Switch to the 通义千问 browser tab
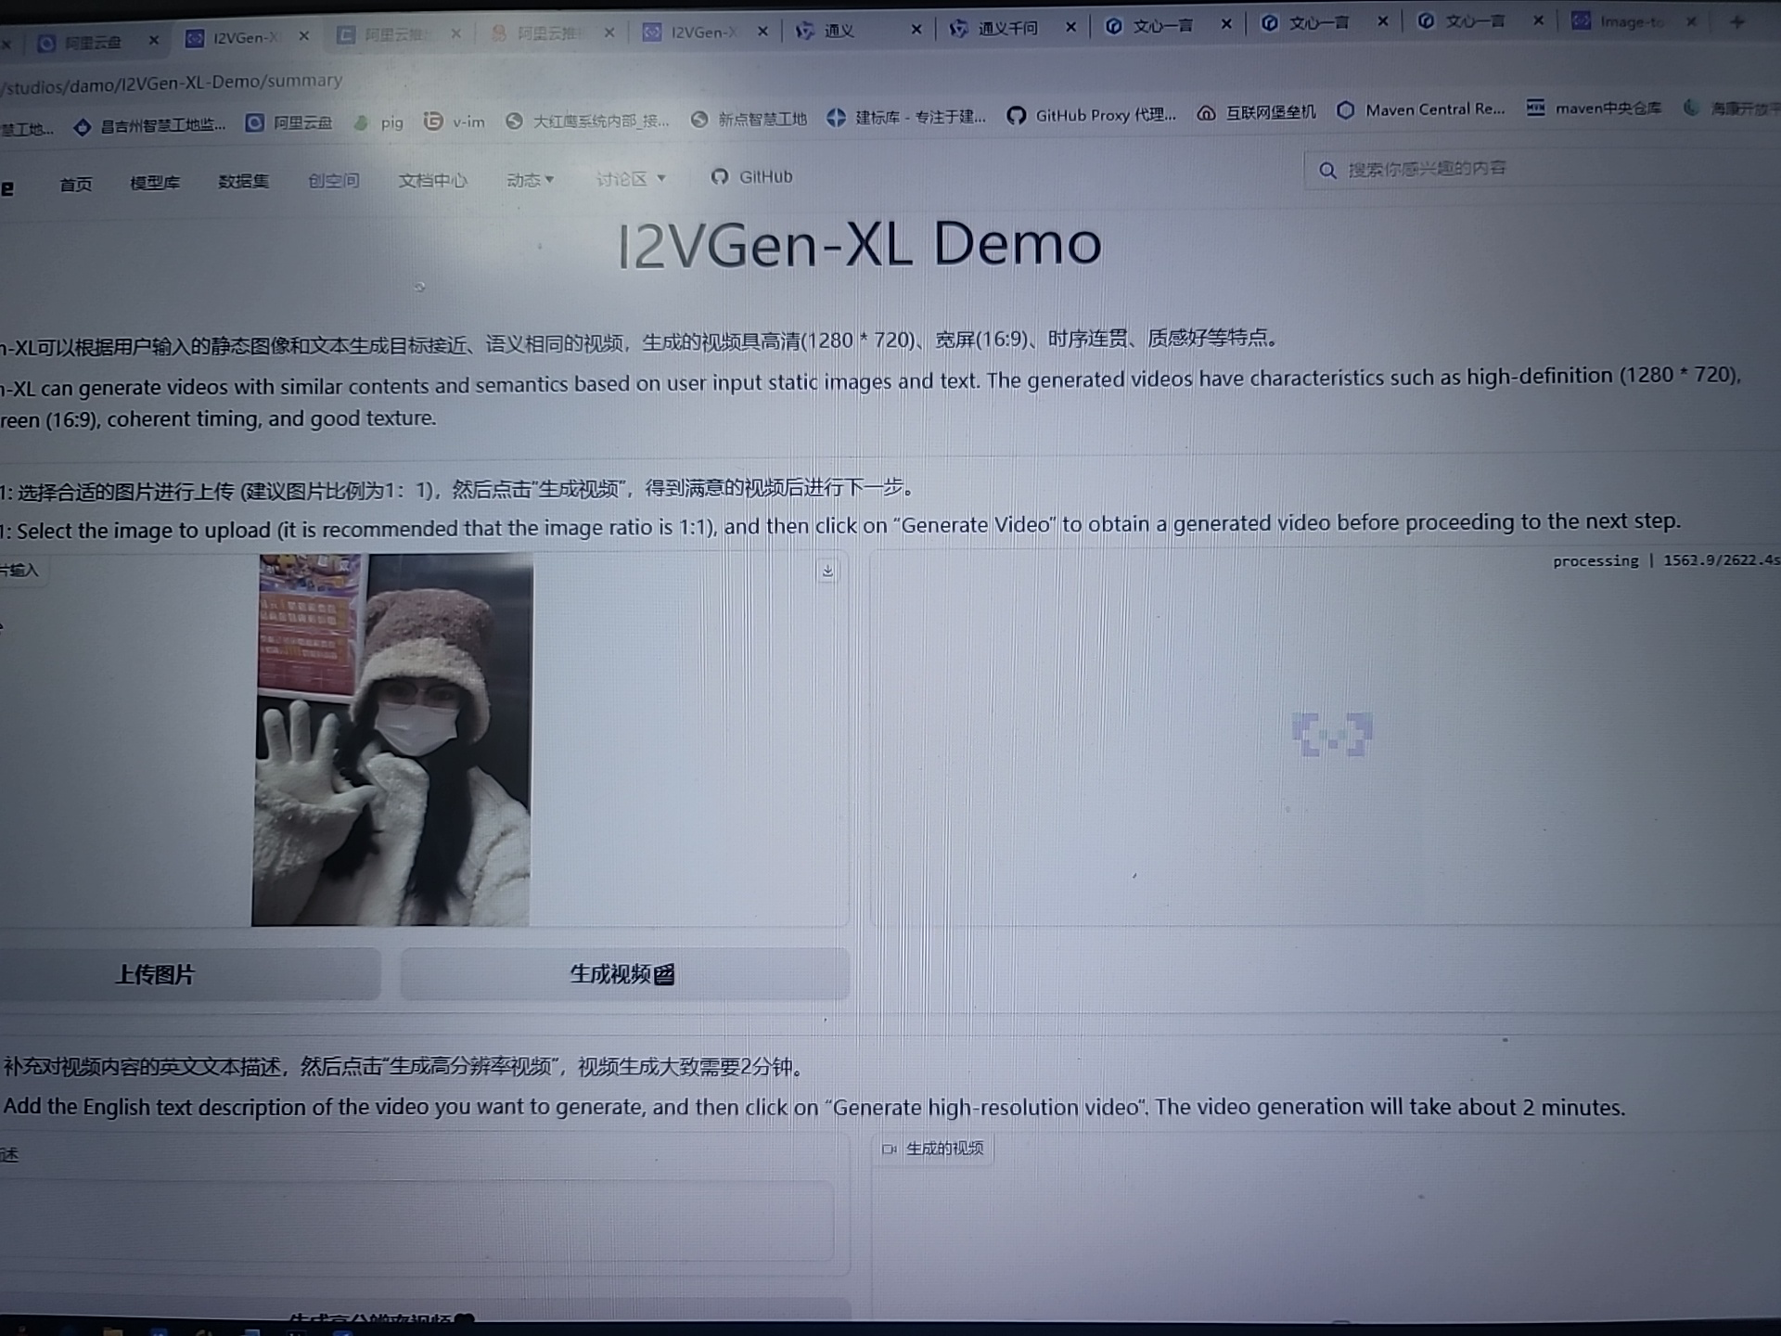The image size is (1781, 1336). pyautogui.click(x=1006, y=29)
